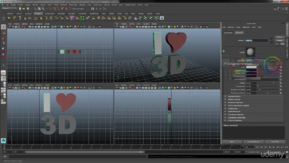Choose the Scale tool (cube icon)

click(x=3, y=55)
